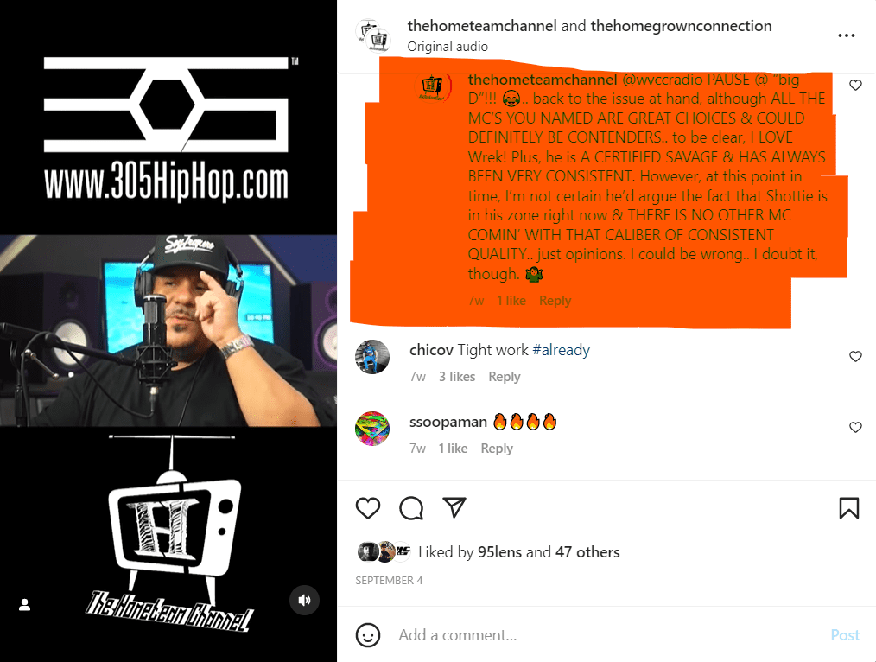Open emoji picker in comment box
This screenshot has width=876, height=662.
pyautogui.click(x=368, y=635)
